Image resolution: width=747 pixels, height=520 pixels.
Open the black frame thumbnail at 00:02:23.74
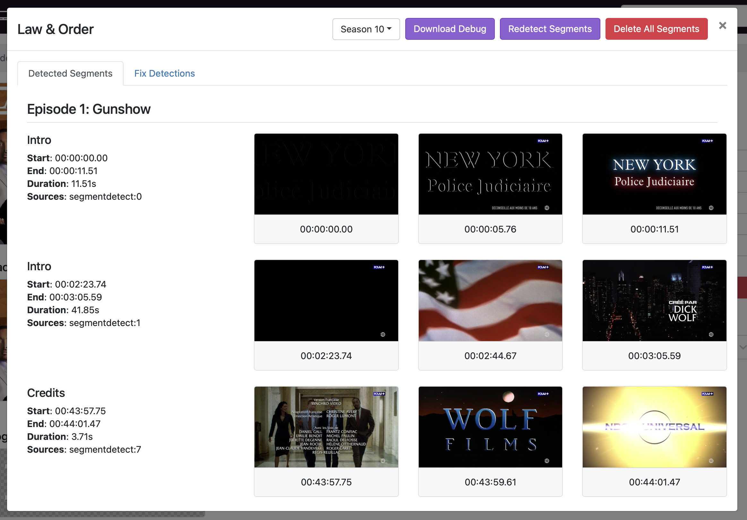tap(326, 300)
